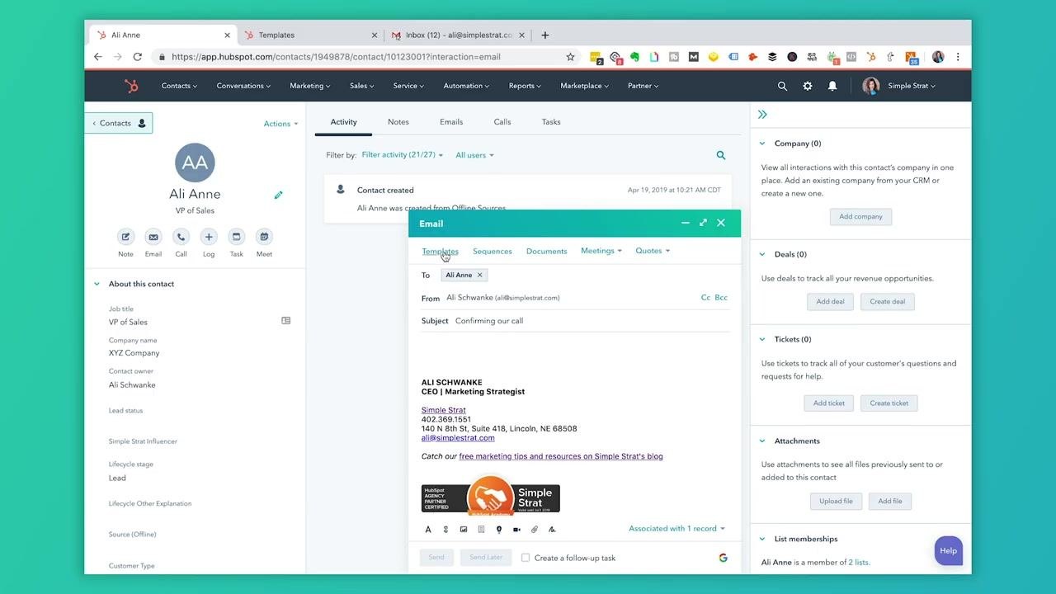This screenshot has width=1056, height=594.
Task: Click the Call phone icon
Action: [x=181, y=237]
